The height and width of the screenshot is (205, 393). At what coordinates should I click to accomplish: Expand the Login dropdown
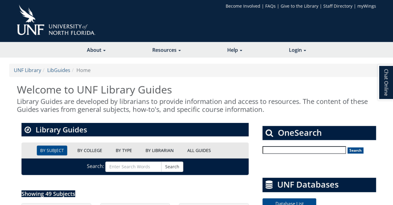tap(297, 50)
